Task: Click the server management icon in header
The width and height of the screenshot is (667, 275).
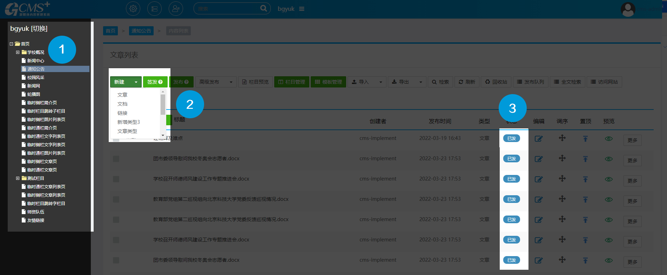Action: (x=154, y=9)
